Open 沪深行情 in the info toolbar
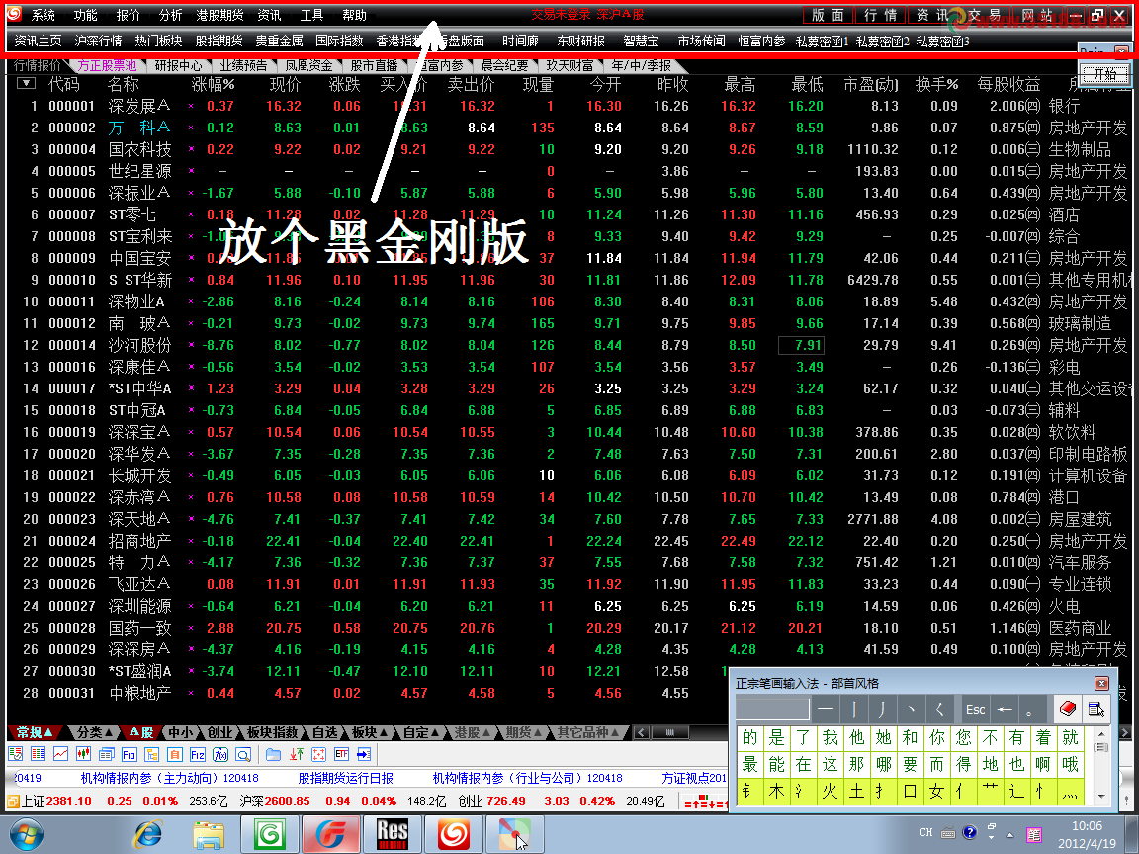The width and height of the screenshot is (1139, 854). pyautogui.click(x=98, y=41)
